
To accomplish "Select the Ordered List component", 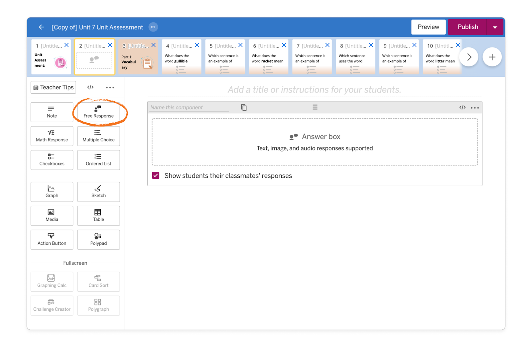I will pyautogui.click(x=98, y=160).
